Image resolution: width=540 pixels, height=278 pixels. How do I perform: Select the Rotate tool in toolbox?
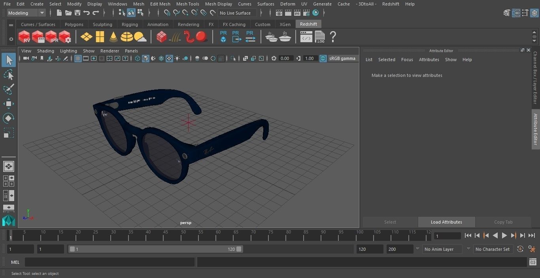point(9,118)
